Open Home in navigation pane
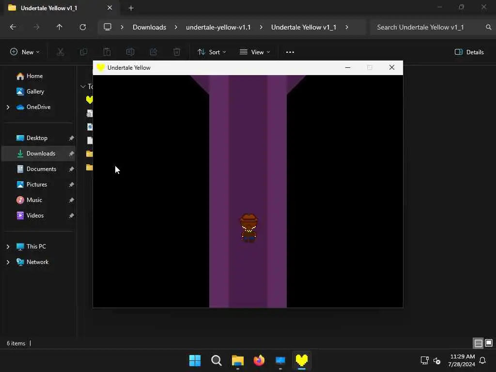The height and width of the screenshot is (372, 496). [x=34, y=76]
